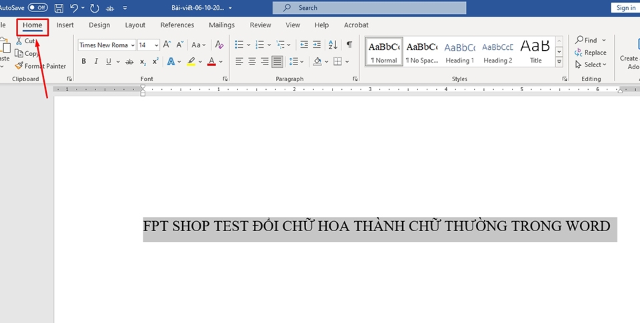
Task: Switch to View tab
Action: (x=293, y=25)
